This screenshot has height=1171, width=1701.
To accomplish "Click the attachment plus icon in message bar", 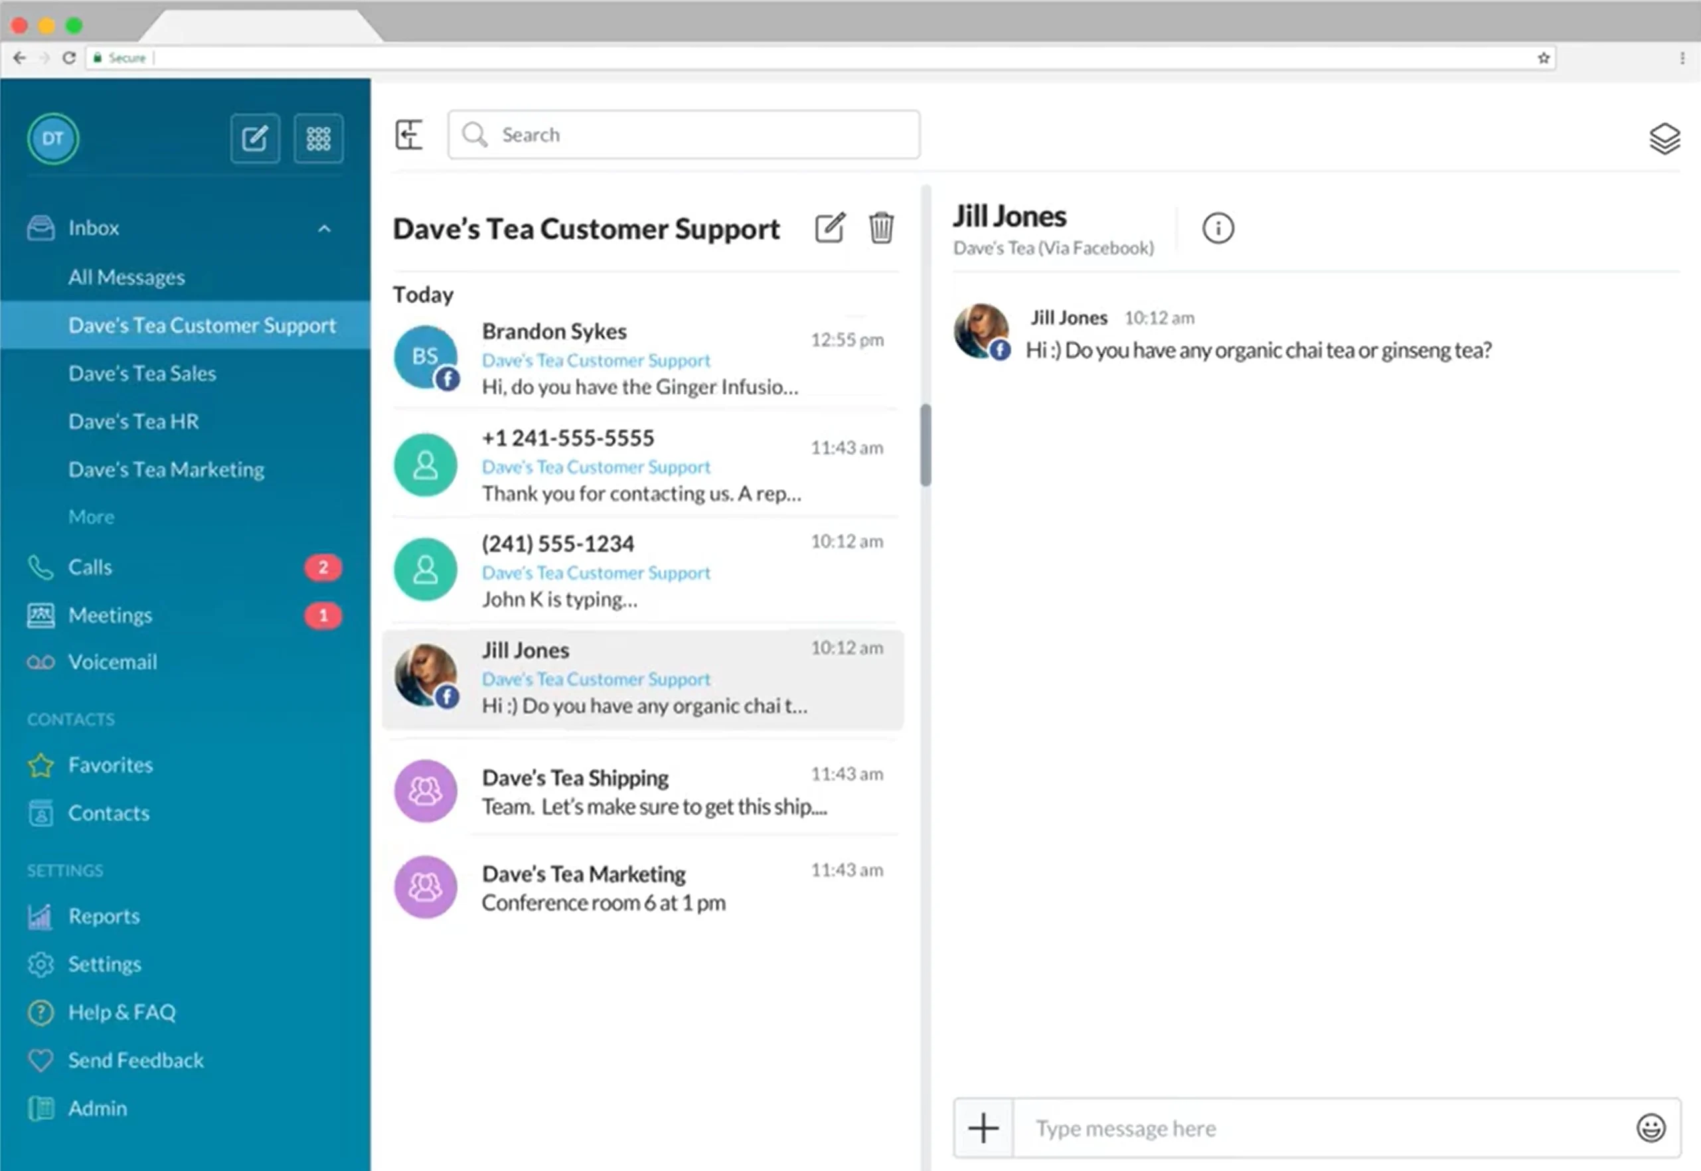I will point(981,1129).
